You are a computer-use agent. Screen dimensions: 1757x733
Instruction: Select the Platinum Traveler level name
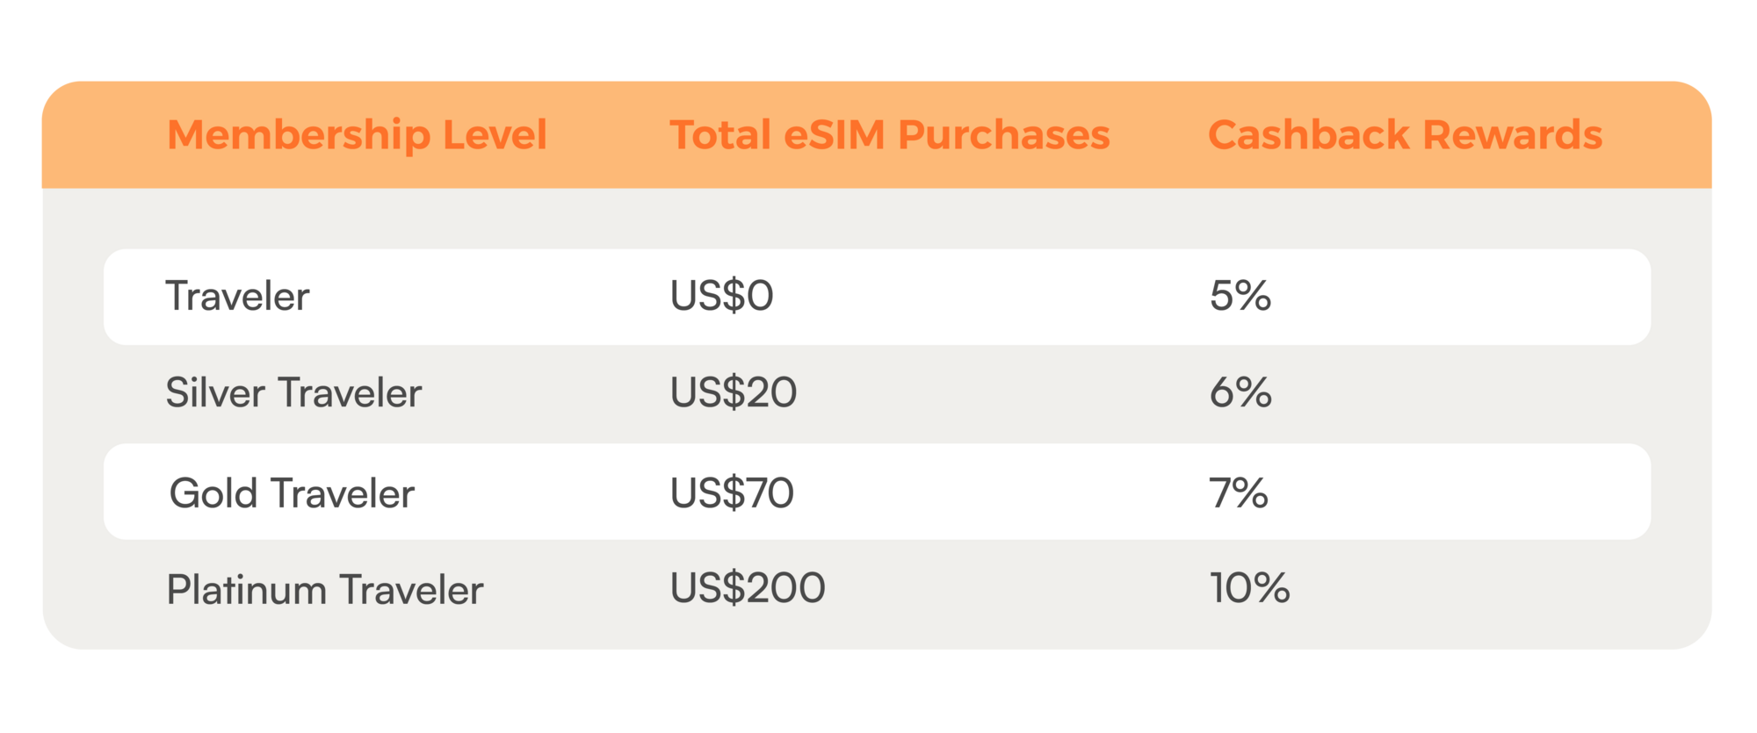(324, 590)
